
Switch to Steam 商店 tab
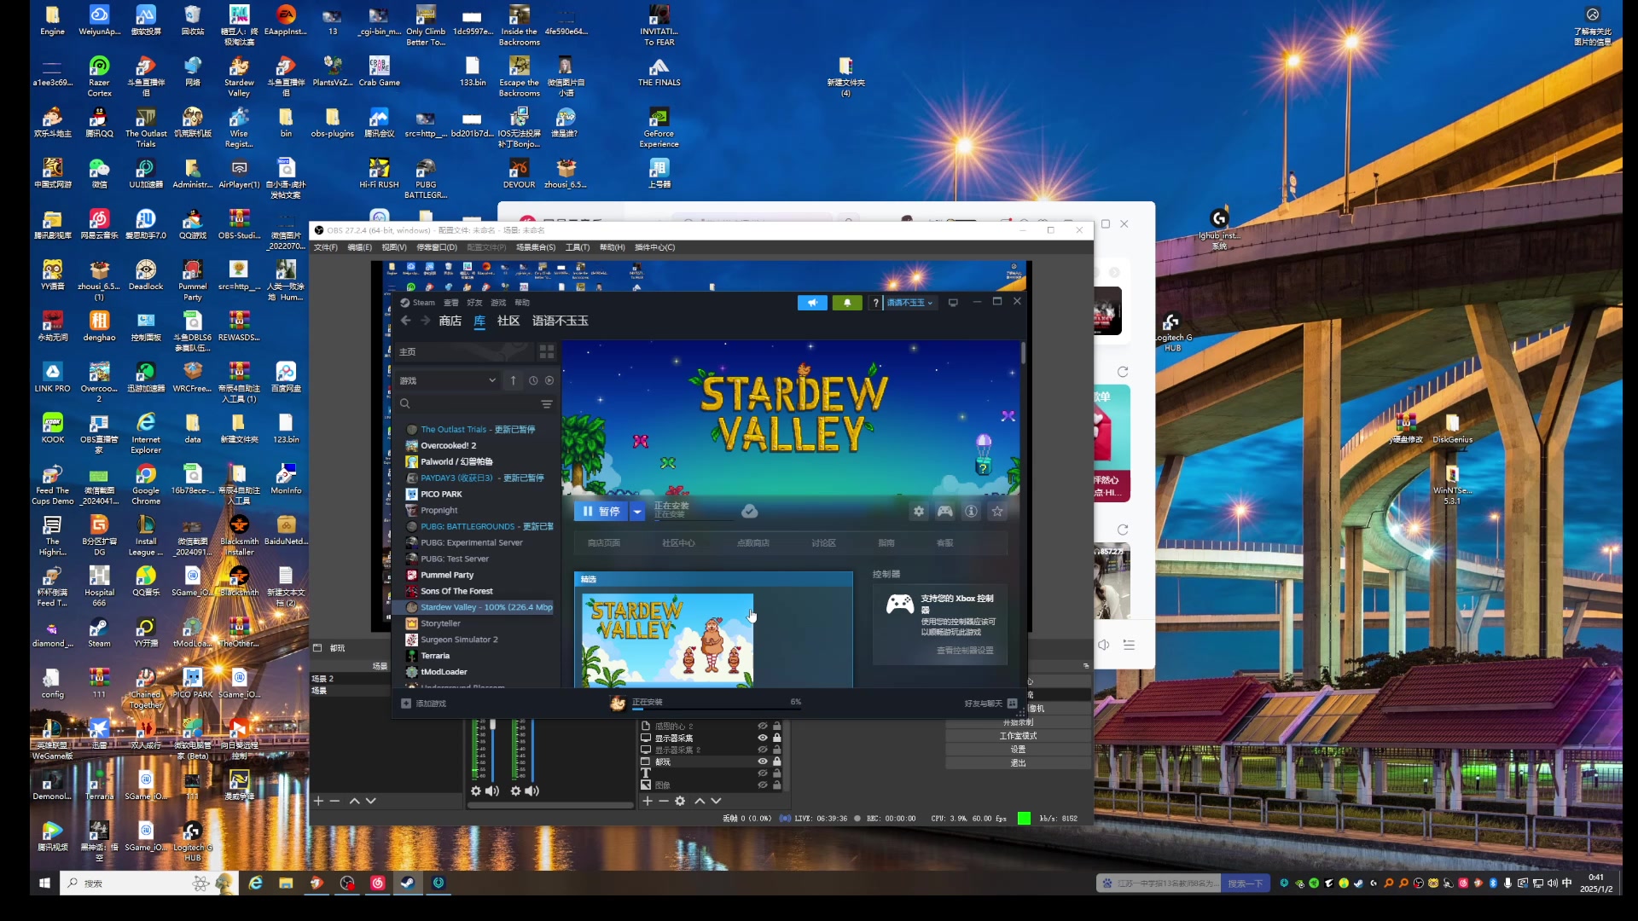450,321
